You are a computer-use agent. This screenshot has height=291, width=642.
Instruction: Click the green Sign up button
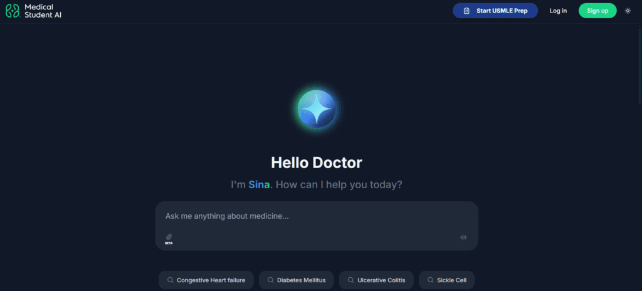597,11
